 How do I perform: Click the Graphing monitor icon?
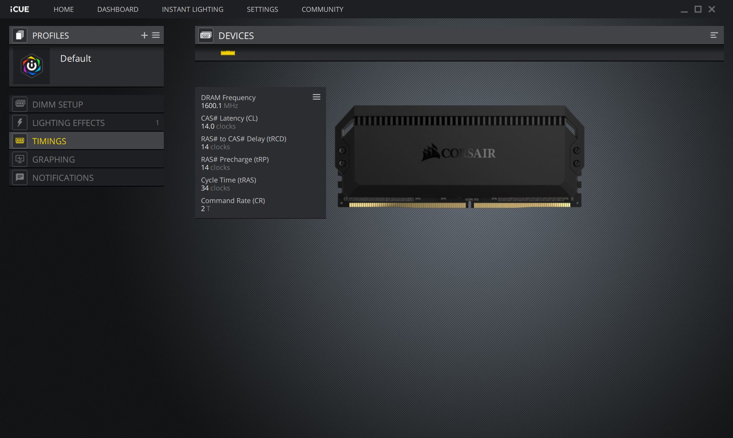tap(20, 159)
